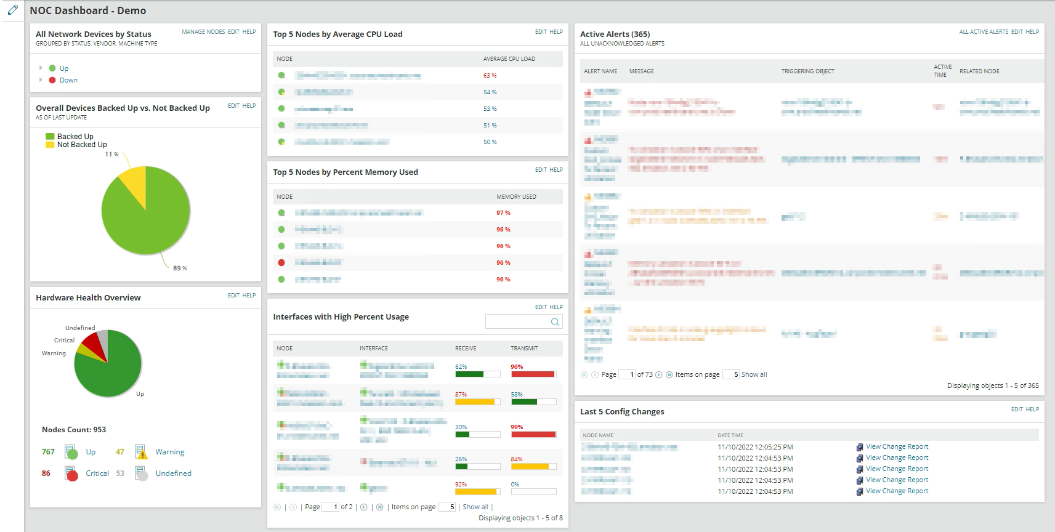The width and height of the screenshot is (1055, 532).
Task: Click the Interfaces search input field
Action: pyautogui.click(x=517, y=321)
